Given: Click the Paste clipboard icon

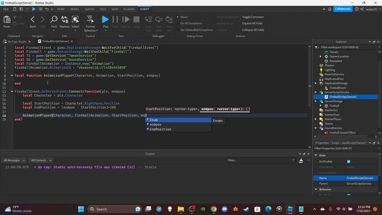Looking at the screenshot, I should point(7,20).
